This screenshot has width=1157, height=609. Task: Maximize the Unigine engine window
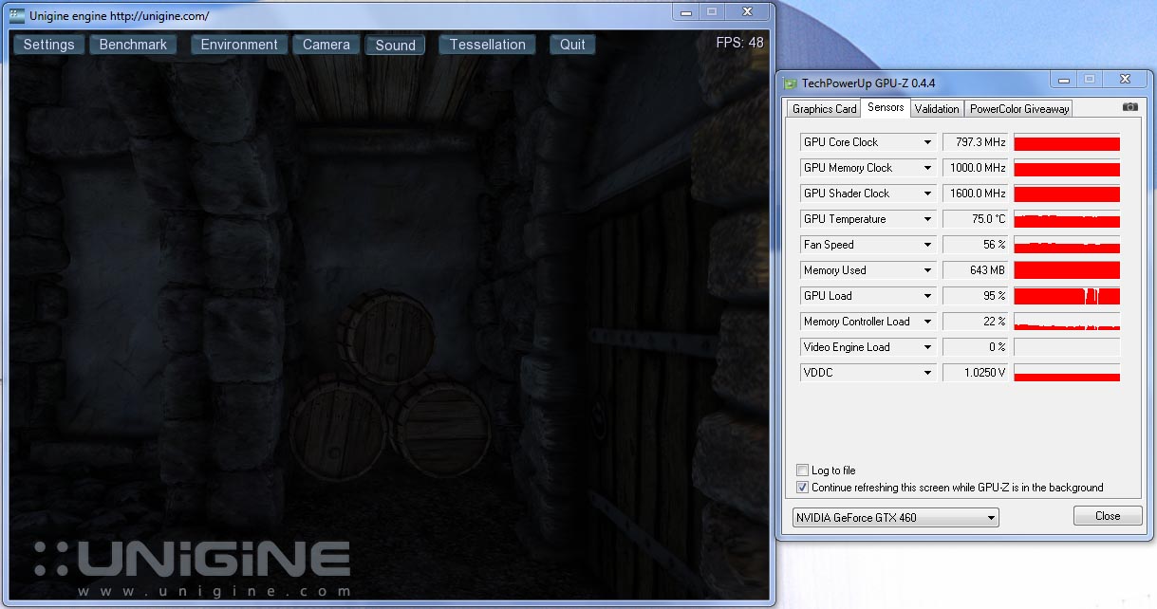click(712, 11)
